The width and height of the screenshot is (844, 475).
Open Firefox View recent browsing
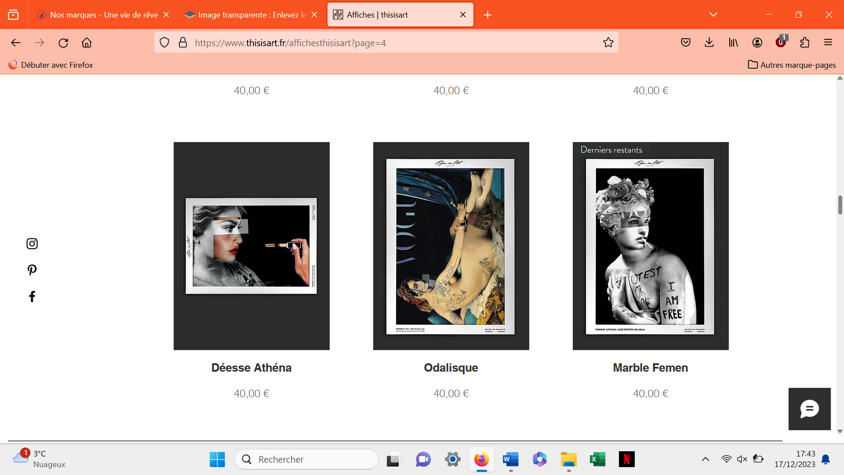14,15
